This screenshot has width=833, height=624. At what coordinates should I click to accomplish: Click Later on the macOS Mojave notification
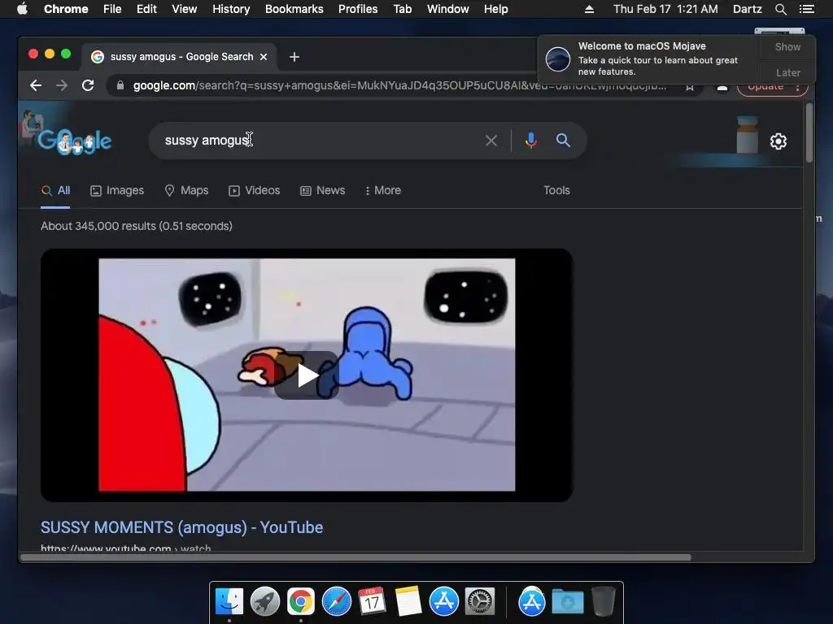(x=787, y=72)
